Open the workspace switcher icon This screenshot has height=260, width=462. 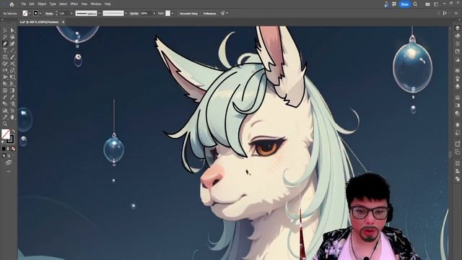tap(436, 4)
